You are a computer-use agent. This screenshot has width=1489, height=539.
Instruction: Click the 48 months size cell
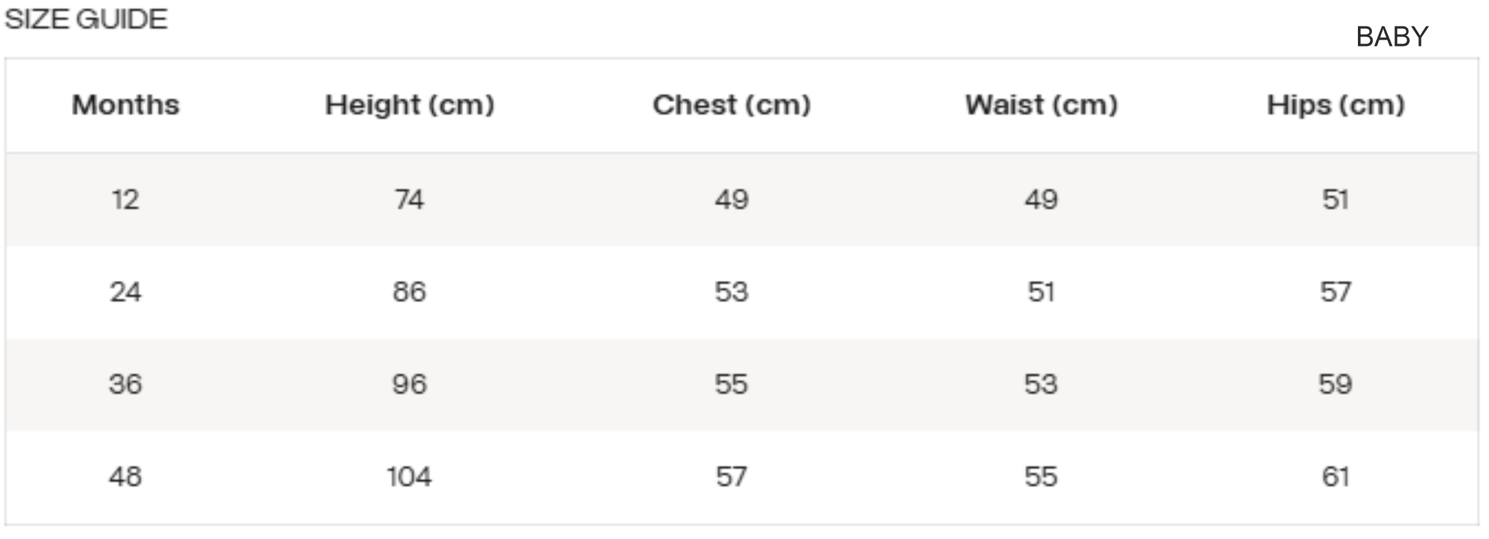coord(125,477)
